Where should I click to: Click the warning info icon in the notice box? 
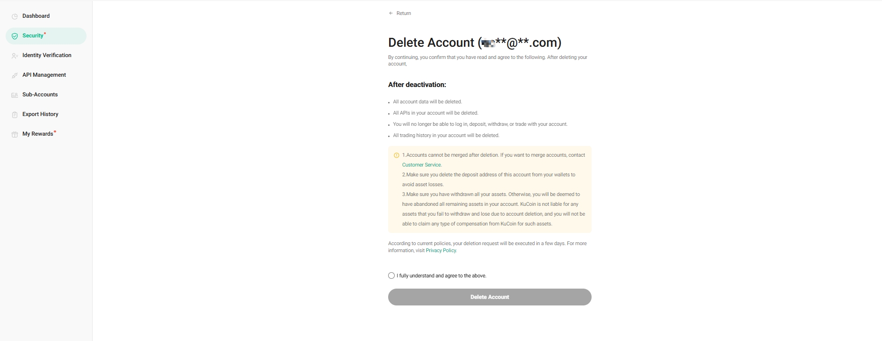tap(397, 155)
